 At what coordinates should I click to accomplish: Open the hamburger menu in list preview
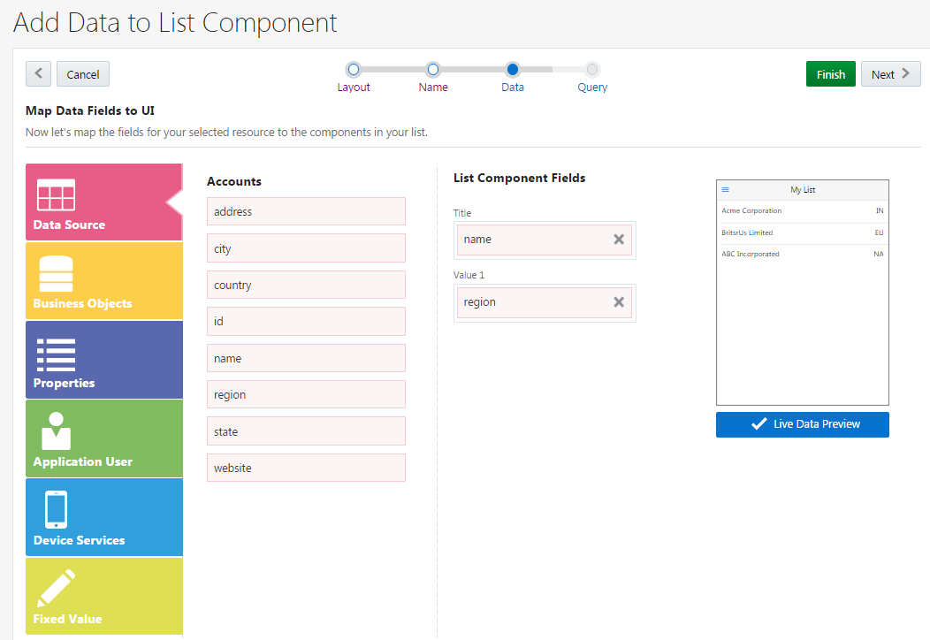pyautogui.click(x=726, y=189)
